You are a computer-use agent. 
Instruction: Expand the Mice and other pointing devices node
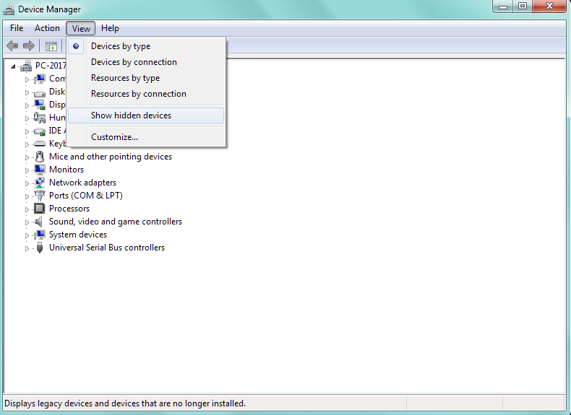click(x=27, y=157)
